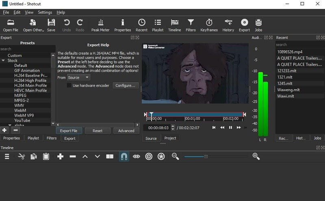This screenshot has height=201, width=325.
Task: Enable the Use hardware encoder checkbox
Action: tap(69, 86)
